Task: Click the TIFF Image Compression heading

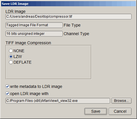Action: [28, 43]
